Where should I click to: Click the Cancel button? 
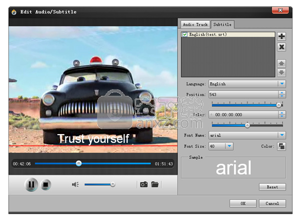coord(272,204)
